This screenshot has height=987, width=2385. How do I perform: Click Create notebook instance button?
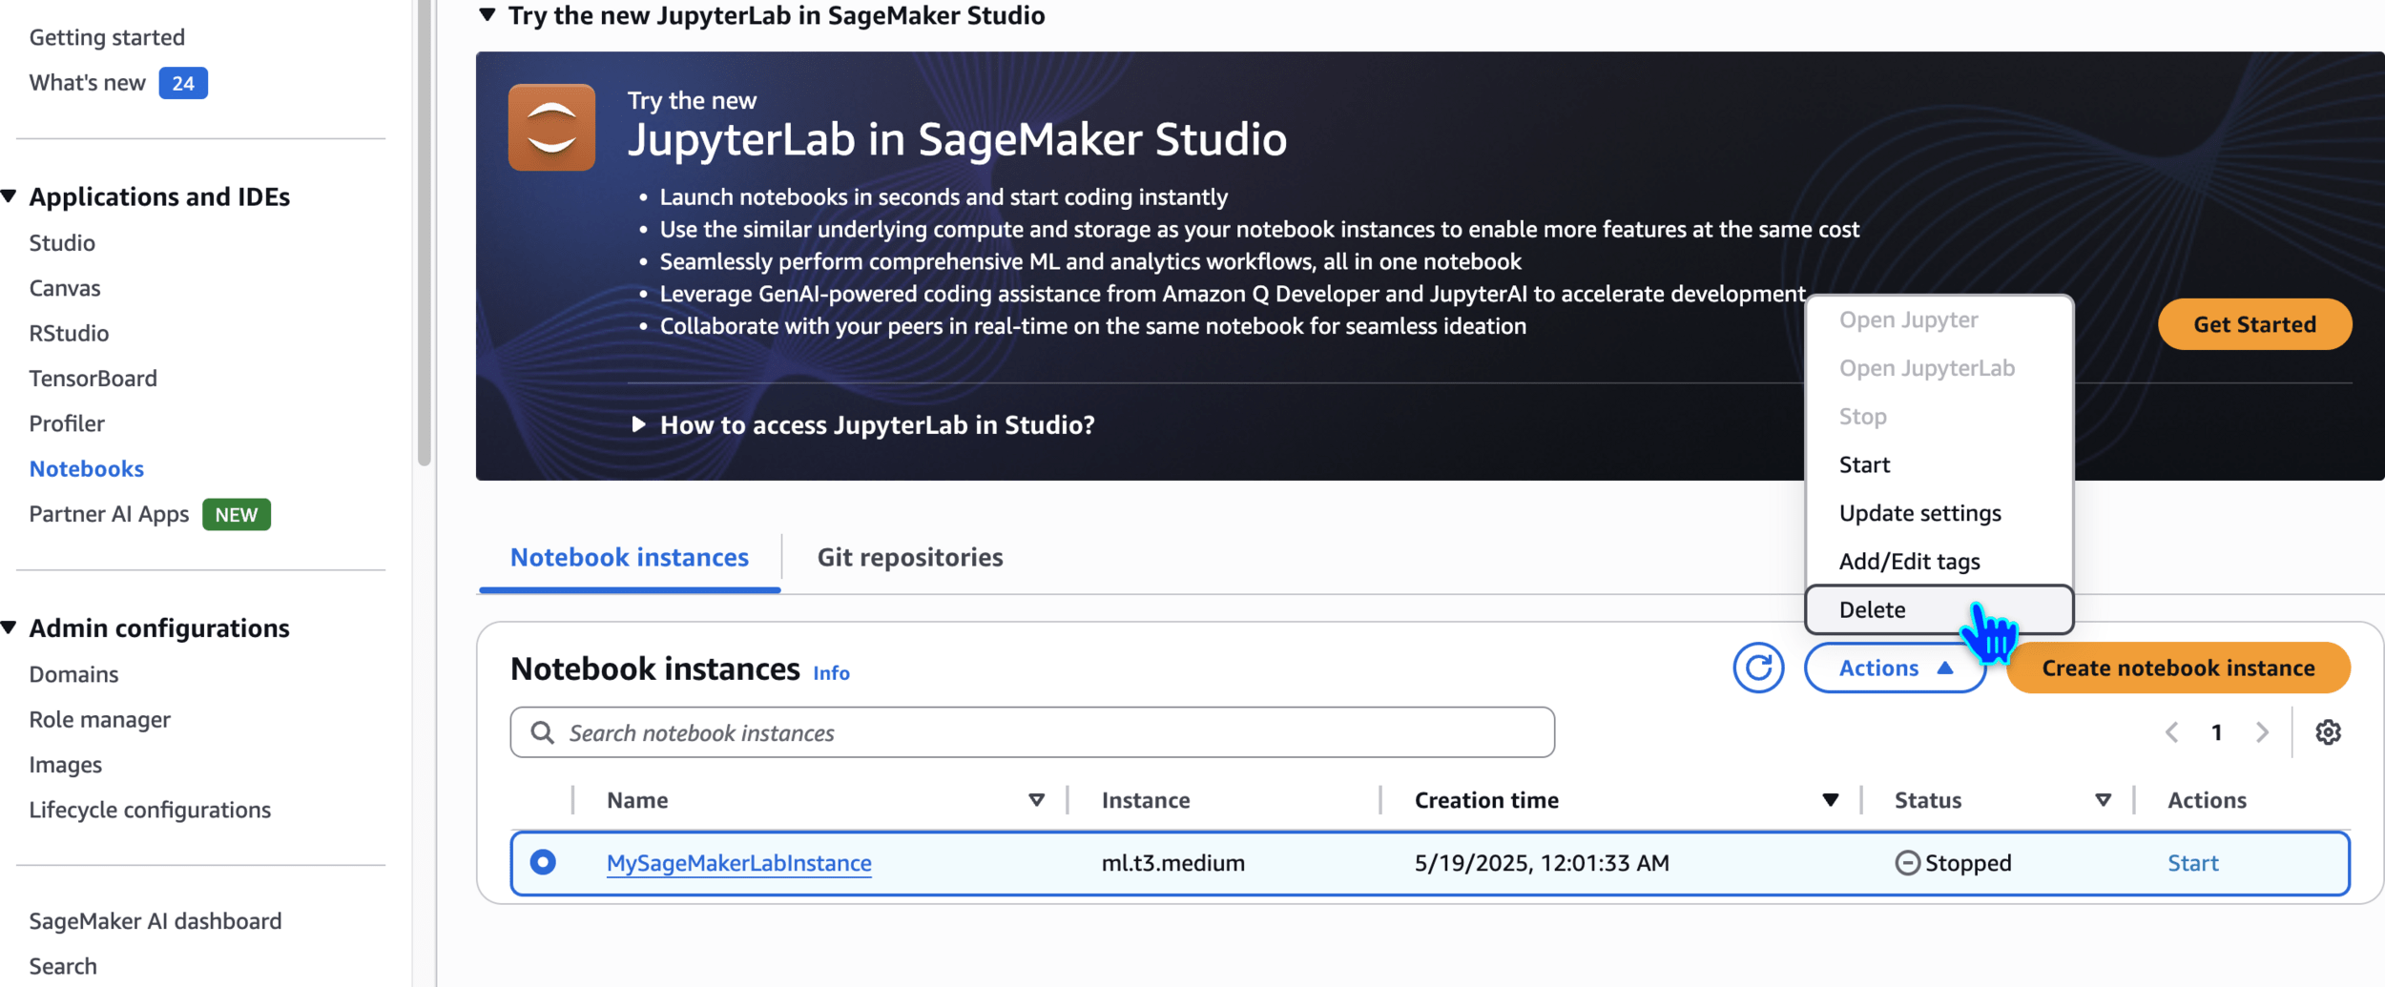2178,668
